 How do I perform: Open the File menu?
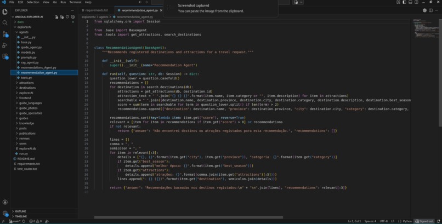coord(12,2)
